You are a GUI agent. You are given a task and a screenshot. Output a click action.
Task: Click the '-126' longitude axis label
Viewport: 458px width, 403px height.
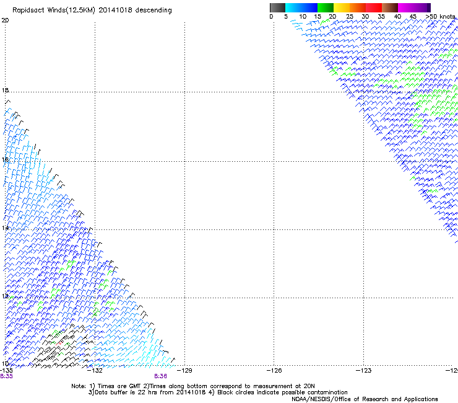274,371
